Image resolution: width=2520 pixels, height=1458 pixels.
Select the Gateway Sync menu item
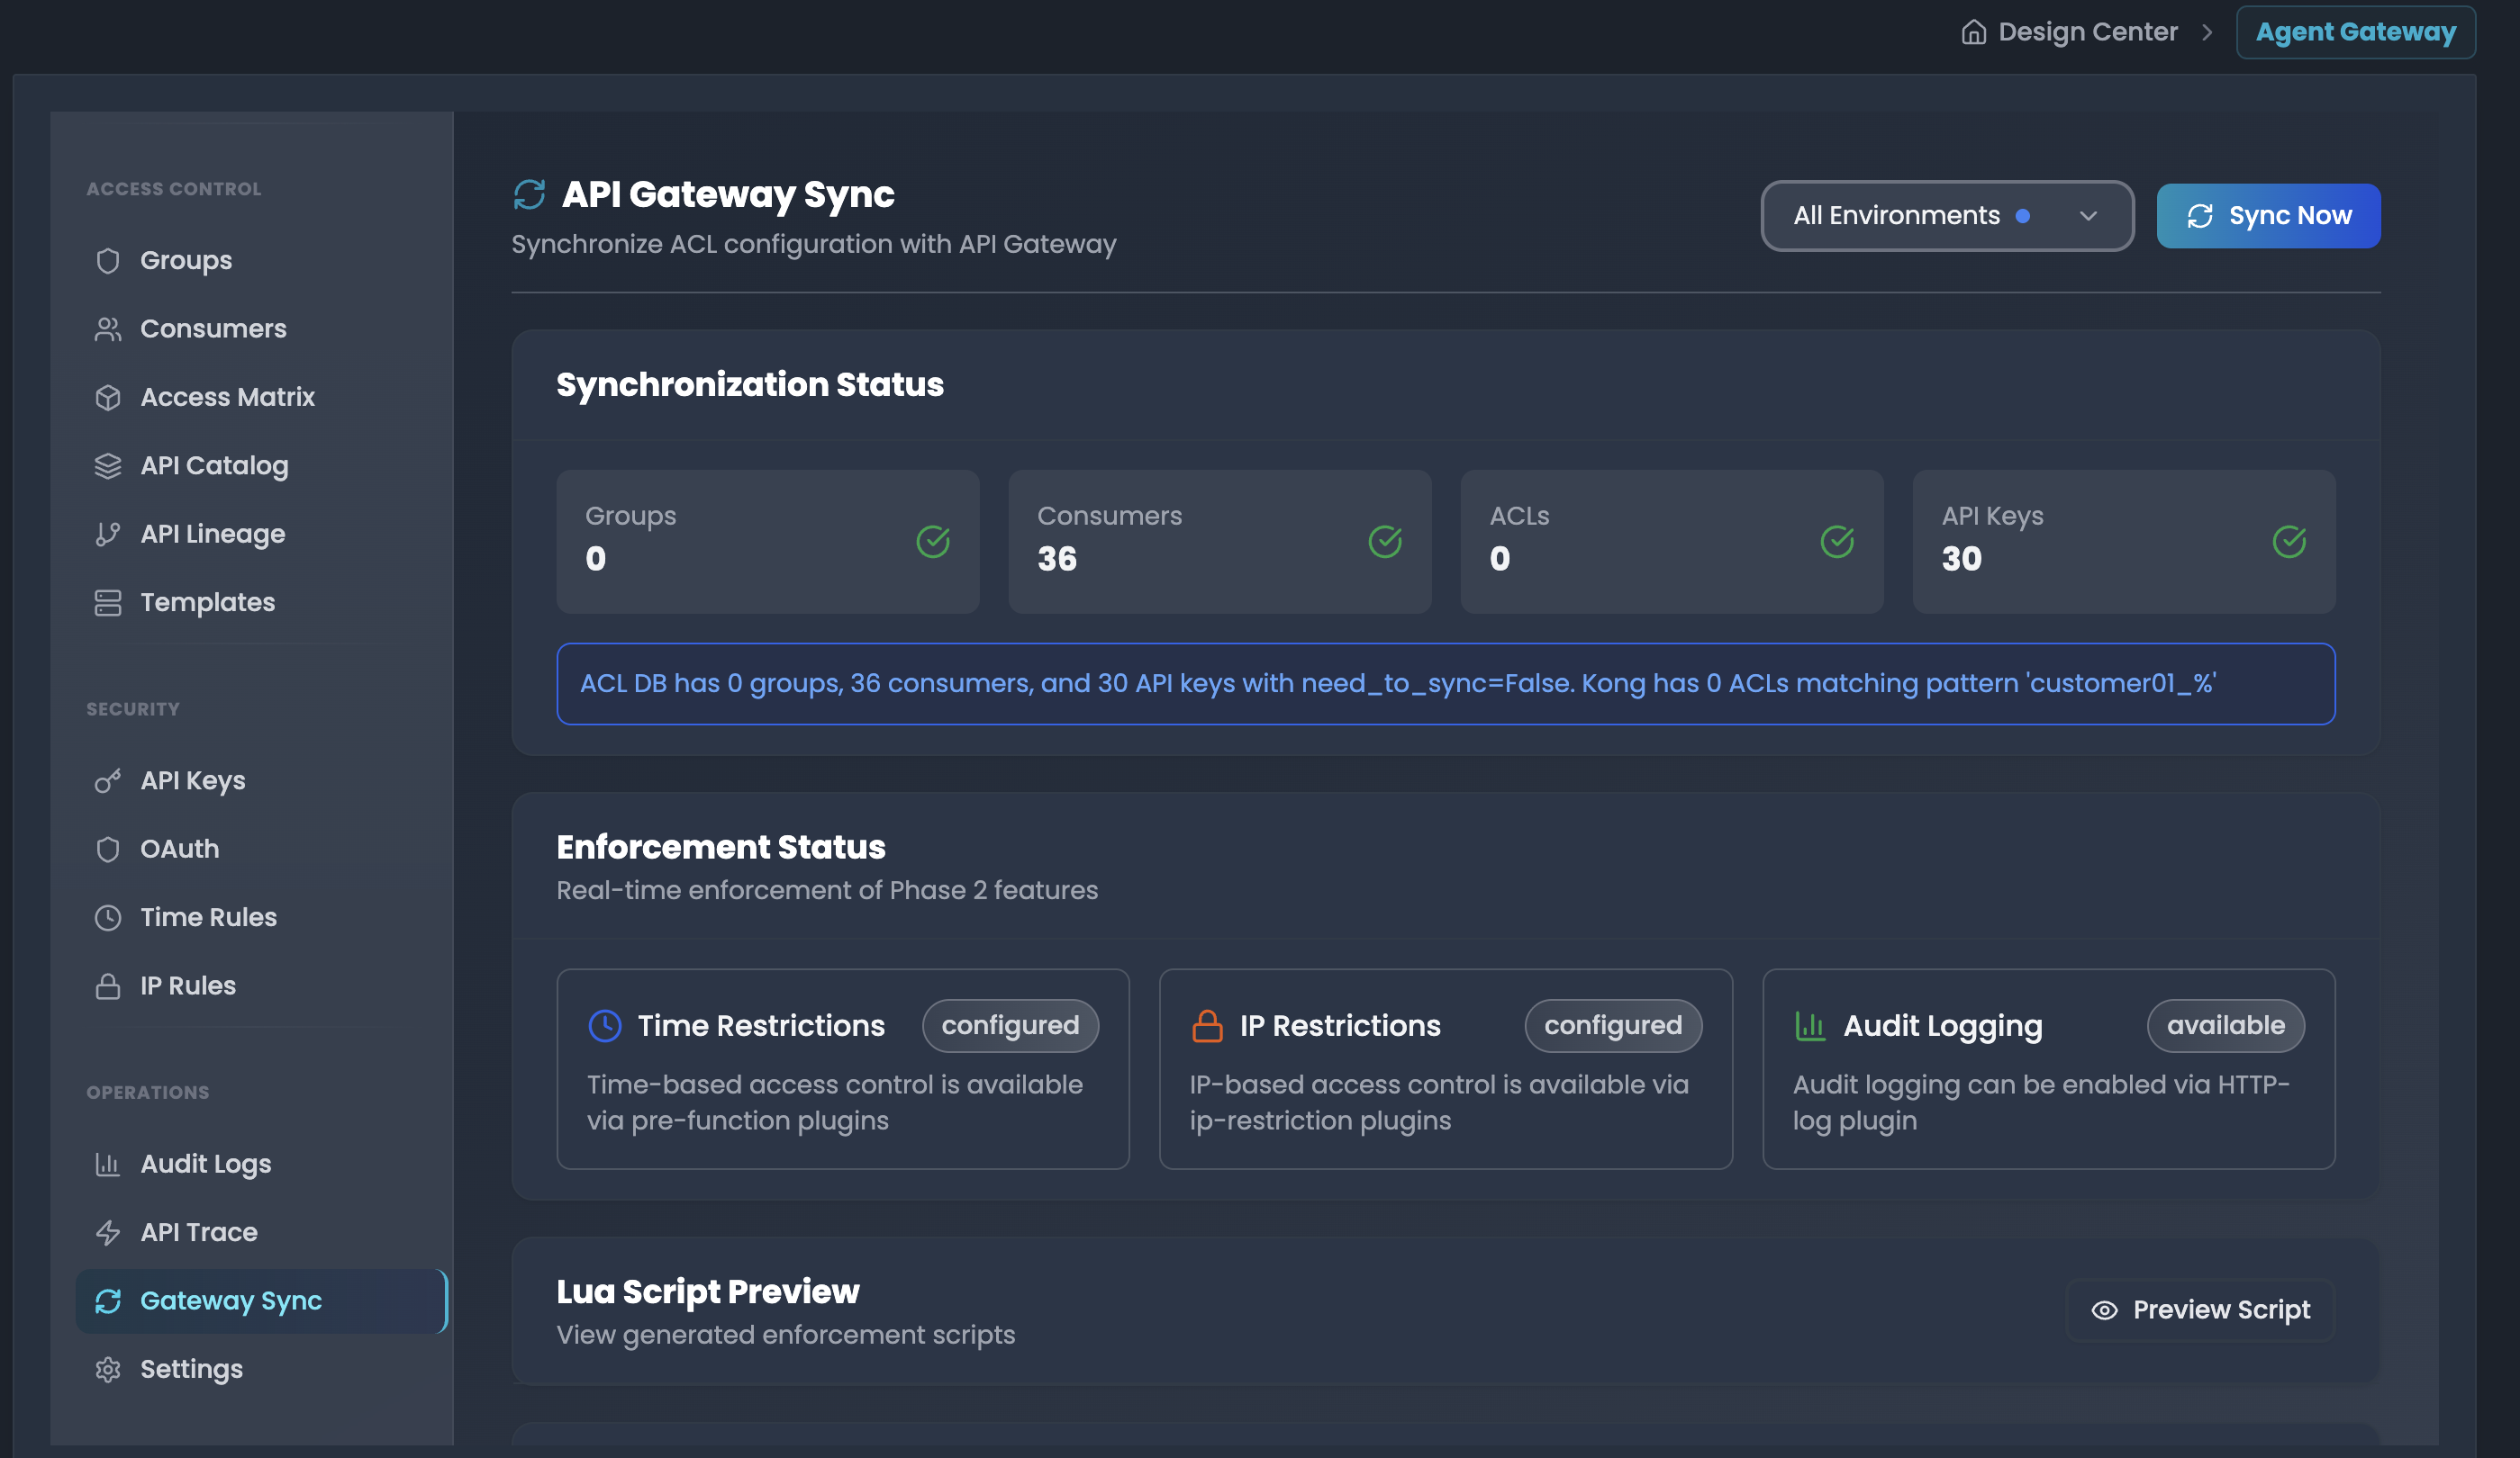tap(261, 1301)
